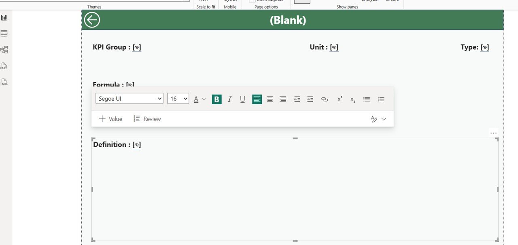
Task: Toggle italic formatting
Action: [x=229, y=99]
